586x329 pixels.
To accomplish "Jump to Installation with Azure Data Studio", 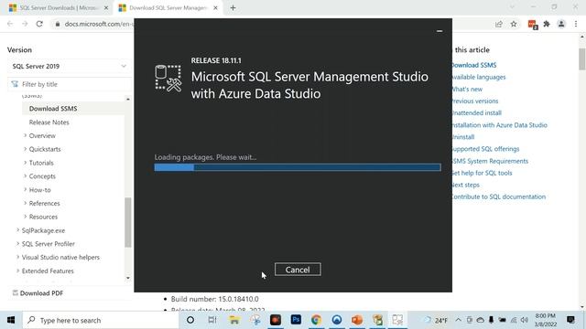I will 499,125.
